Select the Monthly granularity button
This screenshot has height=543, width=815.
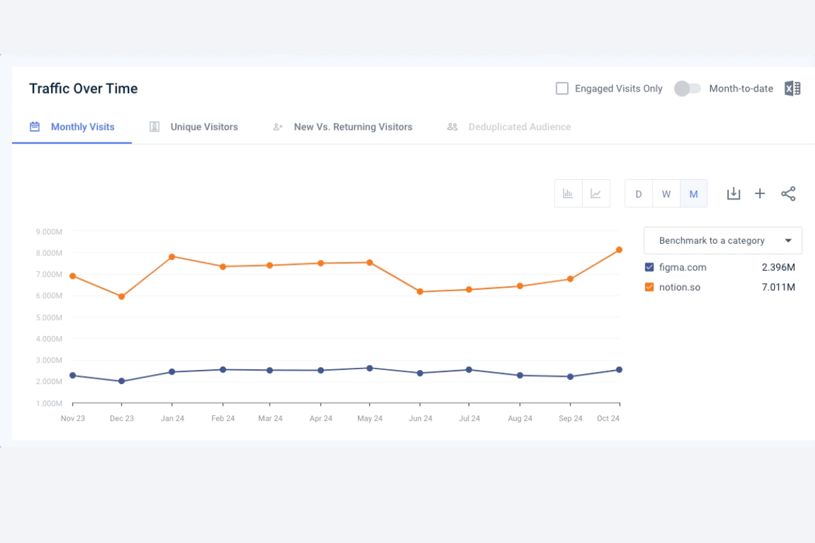tap(694, 193)
